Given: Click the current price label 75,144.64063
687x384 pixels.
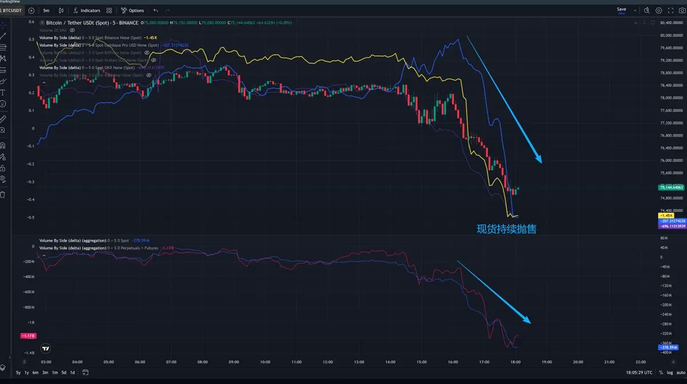Looking at the screenshot, I should (x=672, y=187).
